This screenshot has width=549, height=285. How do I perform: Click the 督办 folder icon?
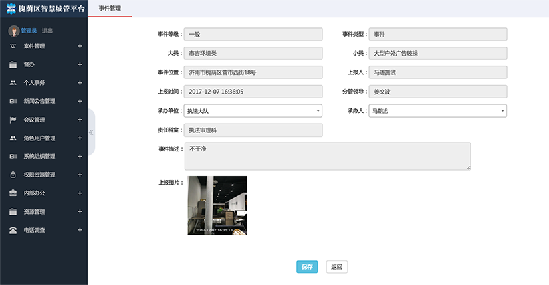click(x=13, y=64)
